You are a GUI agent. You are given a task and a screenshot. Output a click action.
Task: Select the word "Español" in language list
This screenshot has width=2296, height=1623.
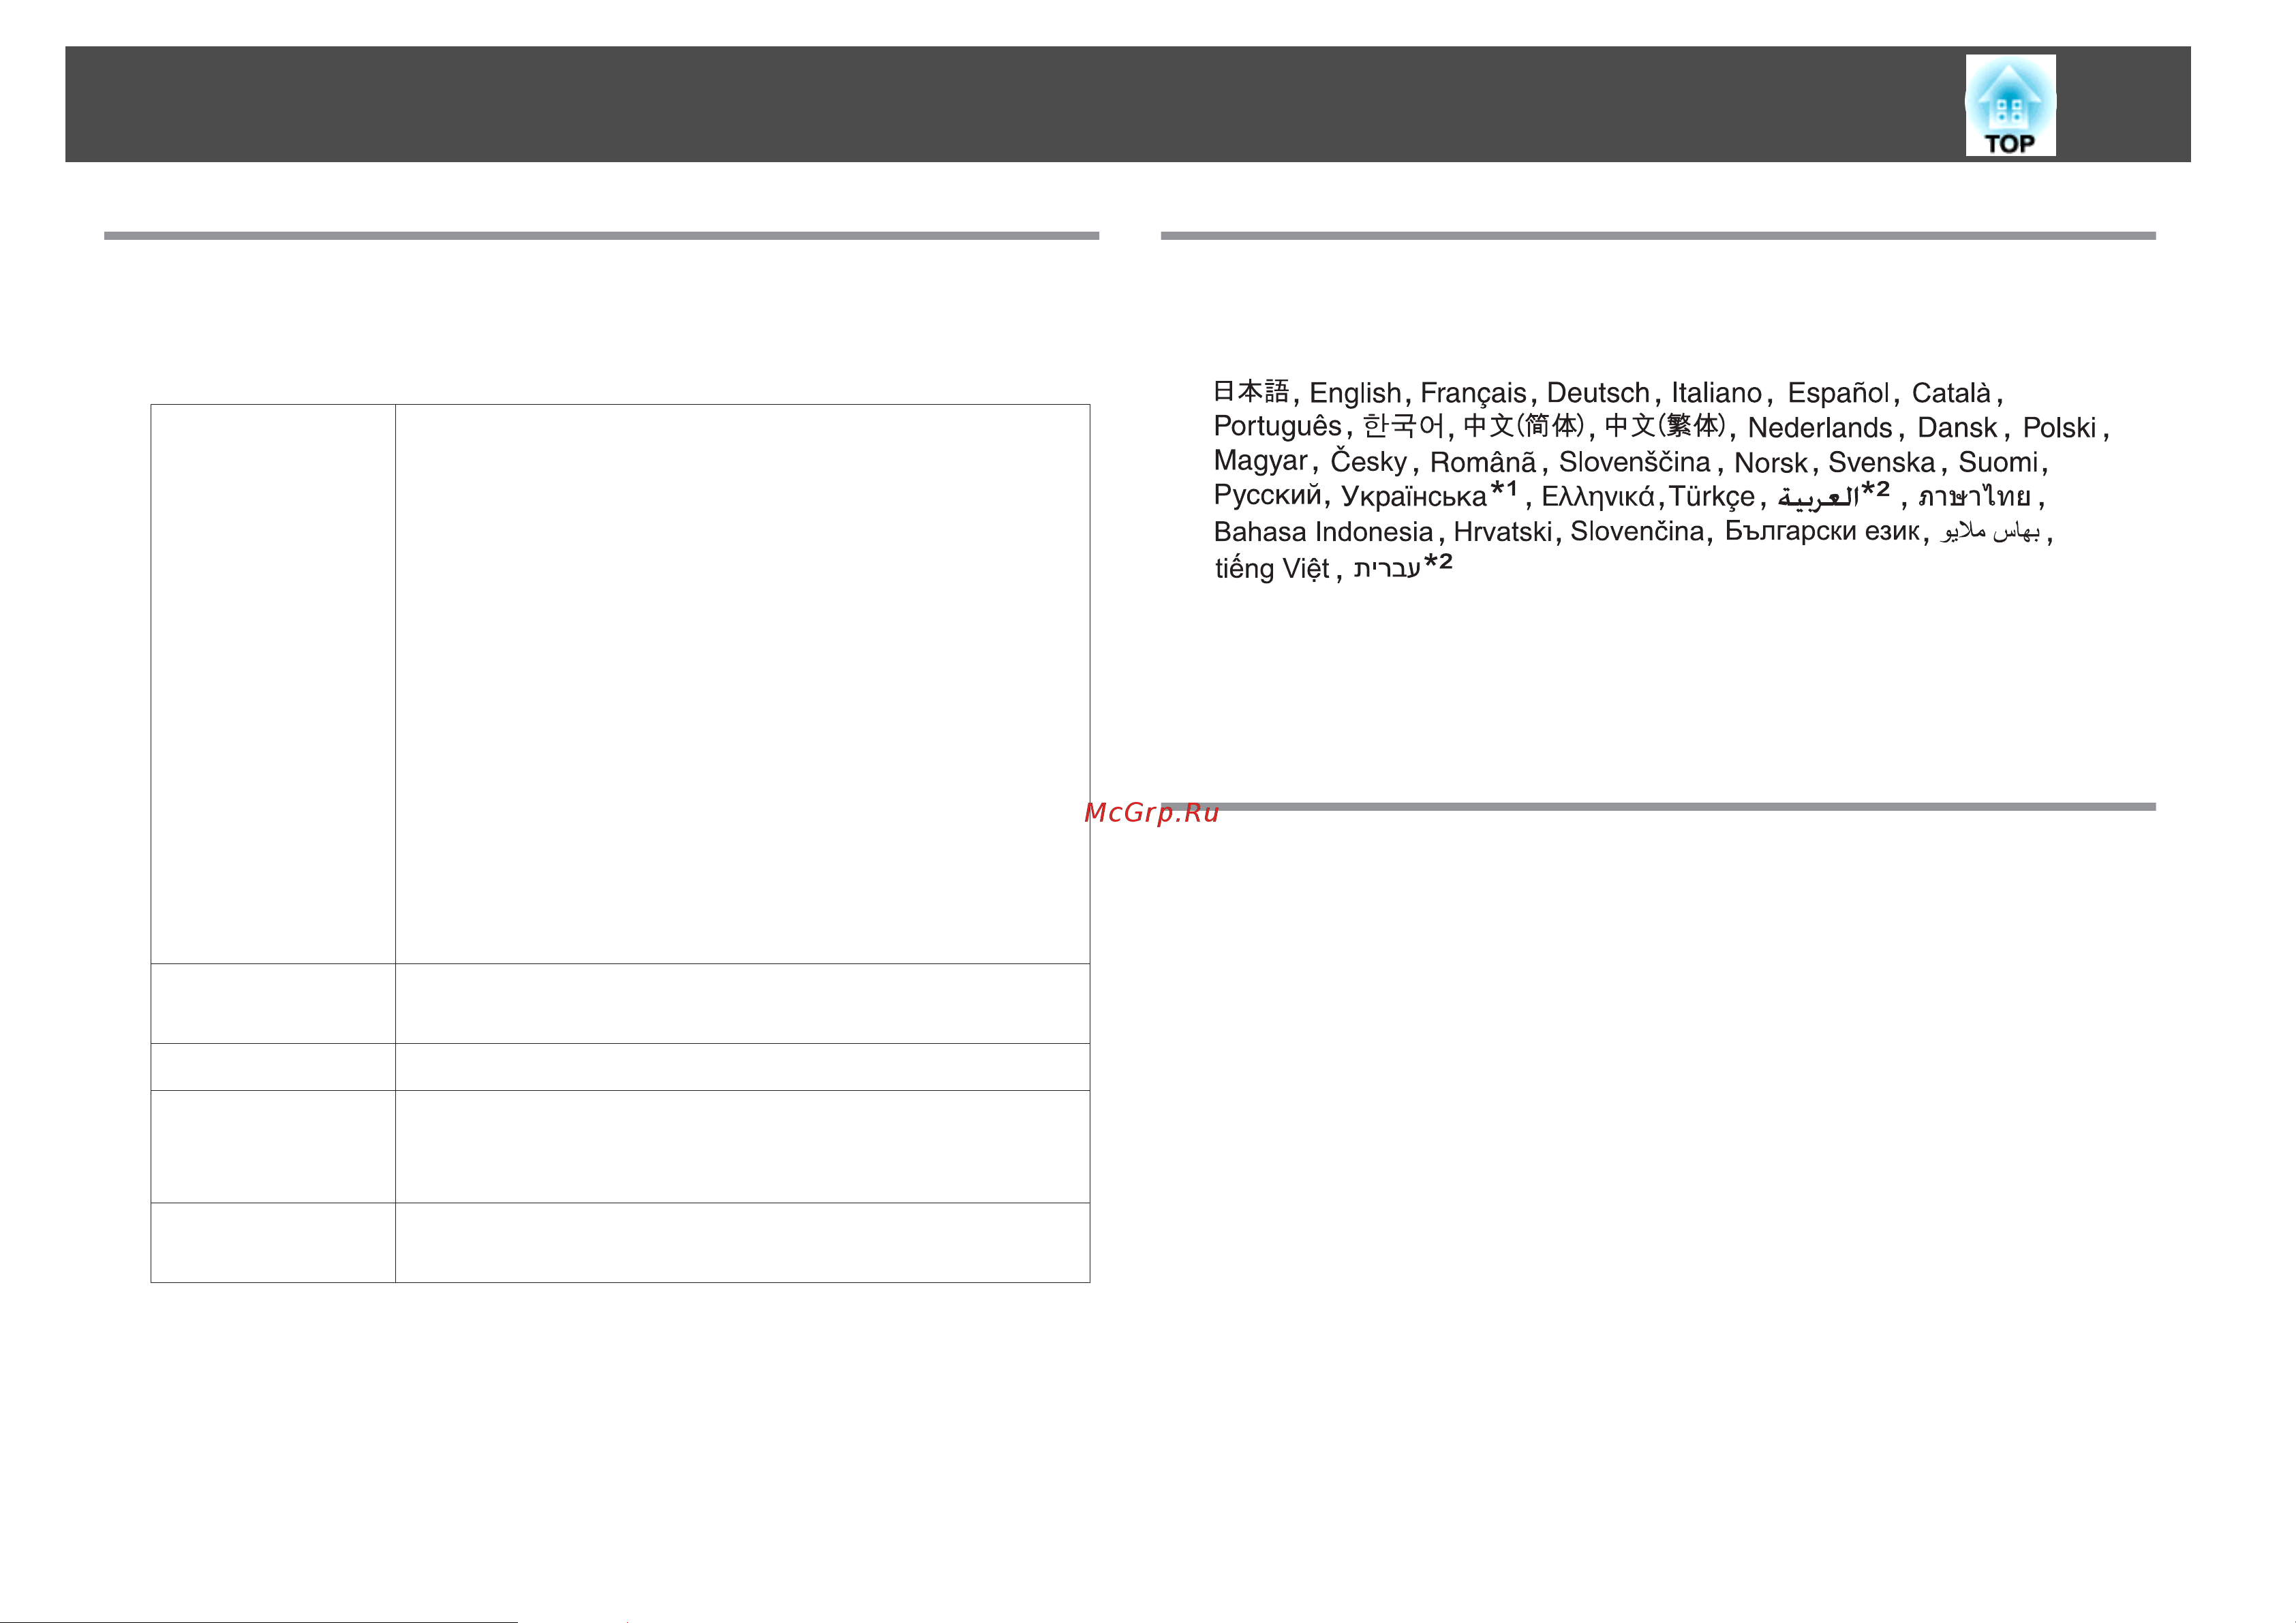point(1838,393)
